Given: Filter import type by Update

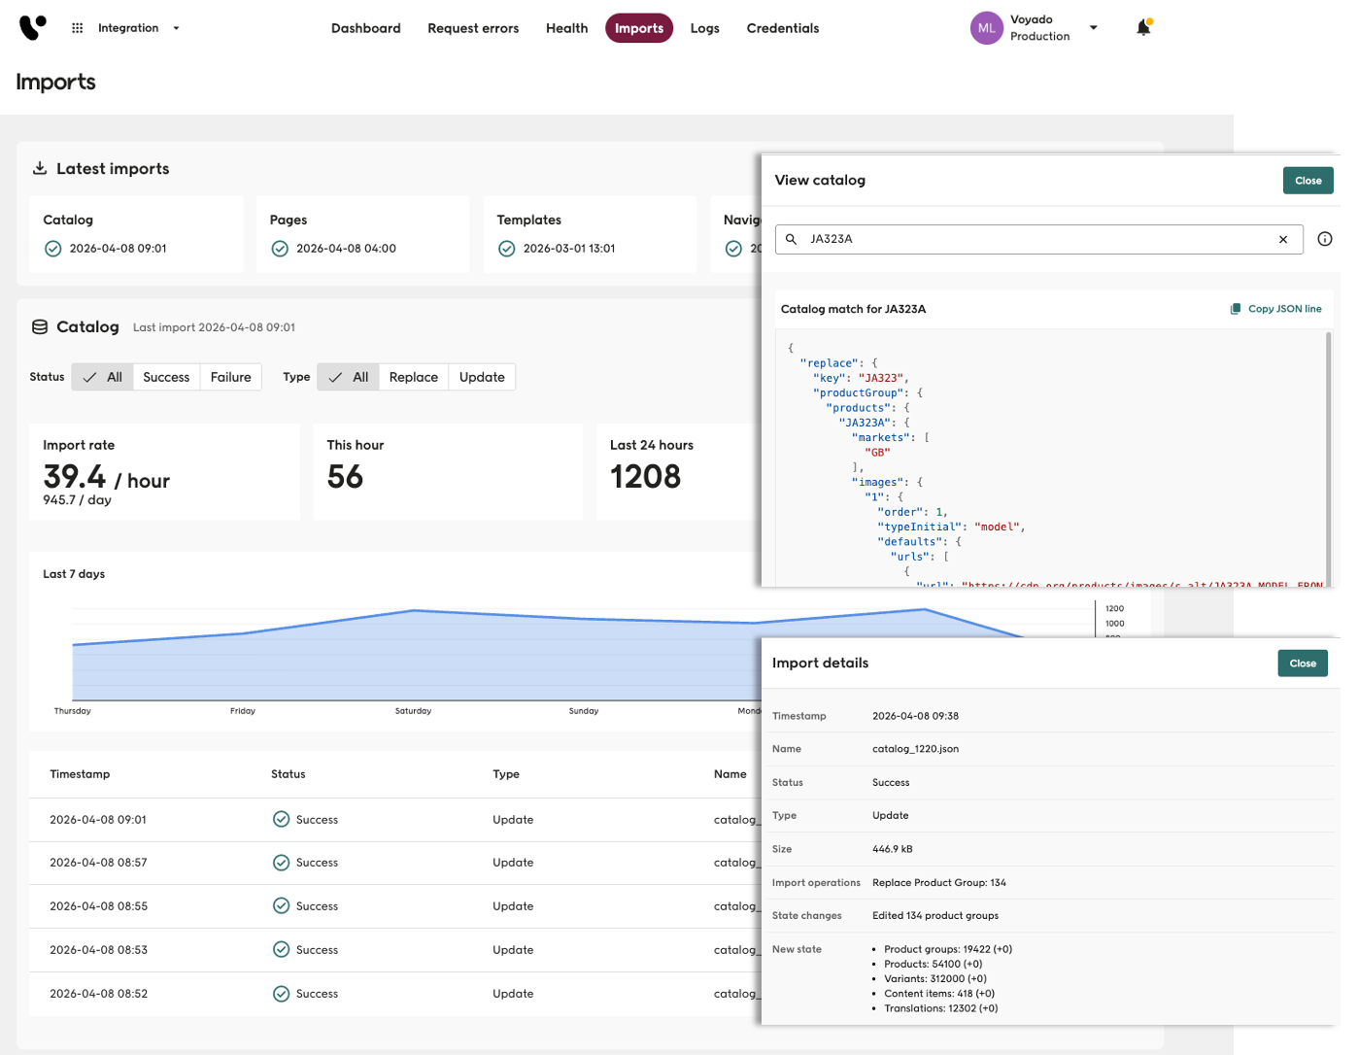Looking at the screenshot, I should tap(482, 377).
